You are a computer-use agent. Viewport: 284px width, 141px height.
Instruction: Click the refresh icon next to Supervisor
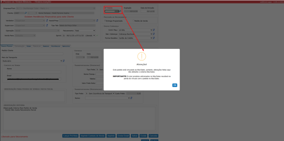click(47, 26)
